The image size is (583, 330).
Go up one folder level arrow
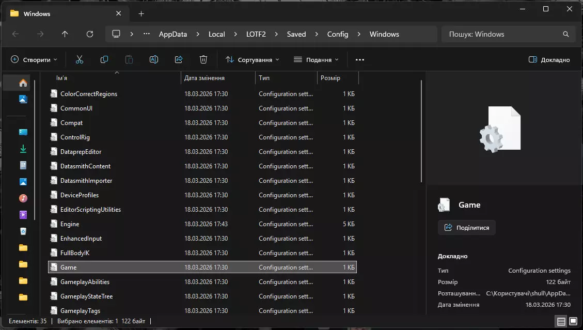point(65,34)
